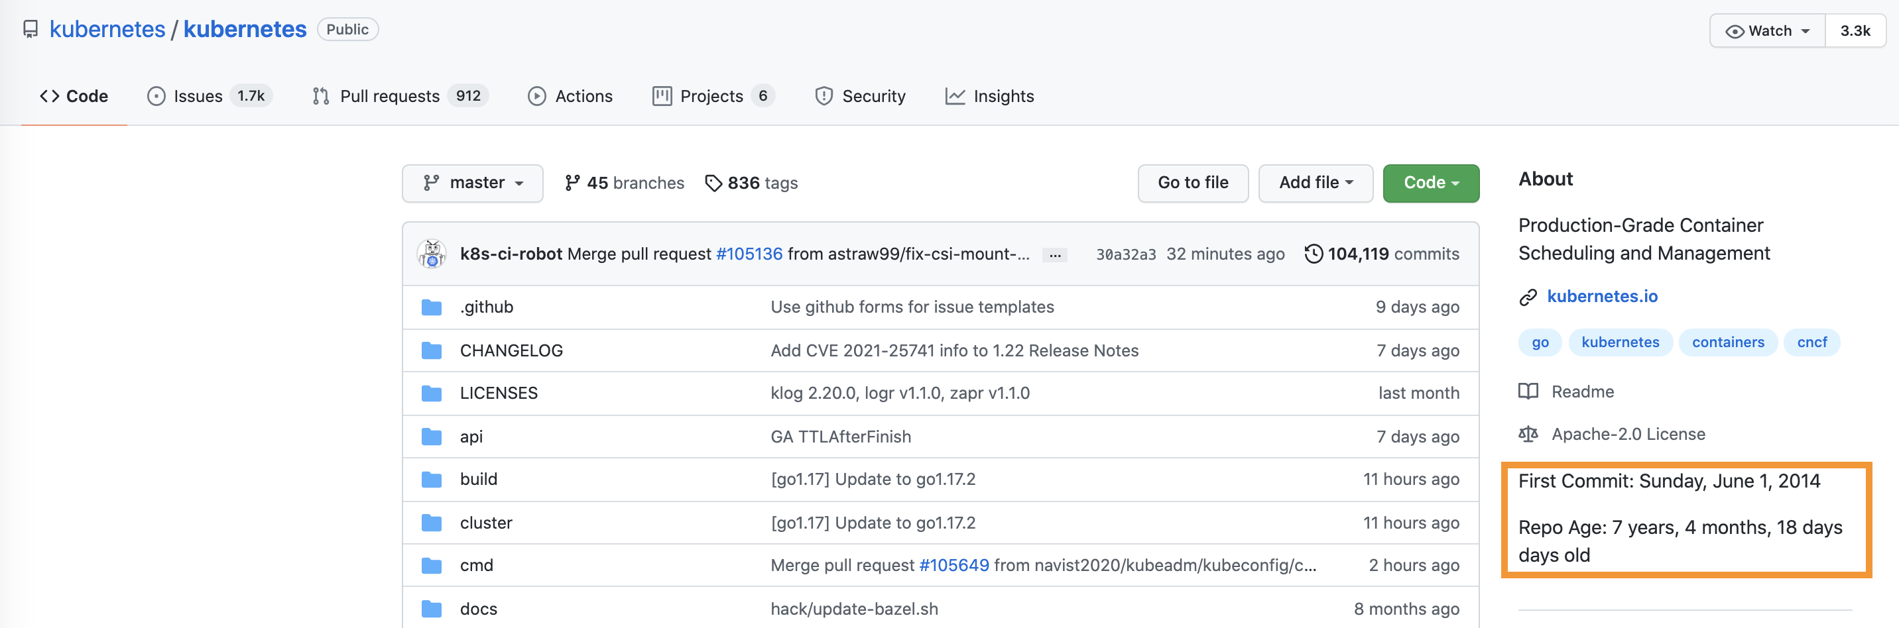Click the Readme book icon
The width and height of the screenshot is (1899, 628).
1528,391
